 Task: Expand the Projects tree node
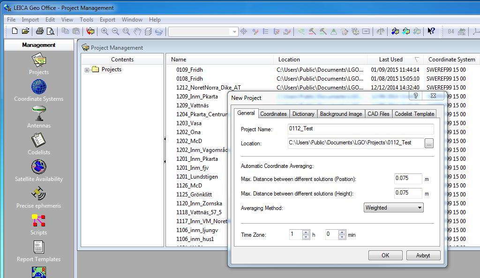pyautogui.click(x=87, y=70)
